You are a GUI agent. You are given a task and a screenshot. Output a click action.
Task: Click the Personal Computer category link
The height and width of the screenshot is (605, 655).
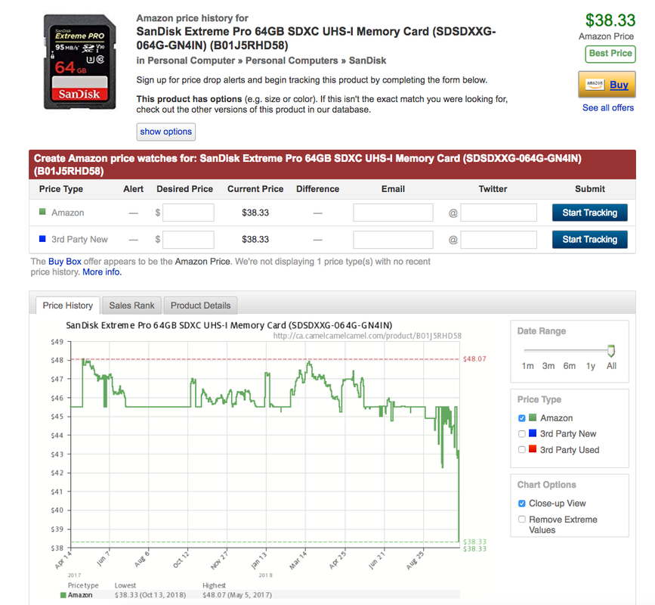[x=191, y=60]
